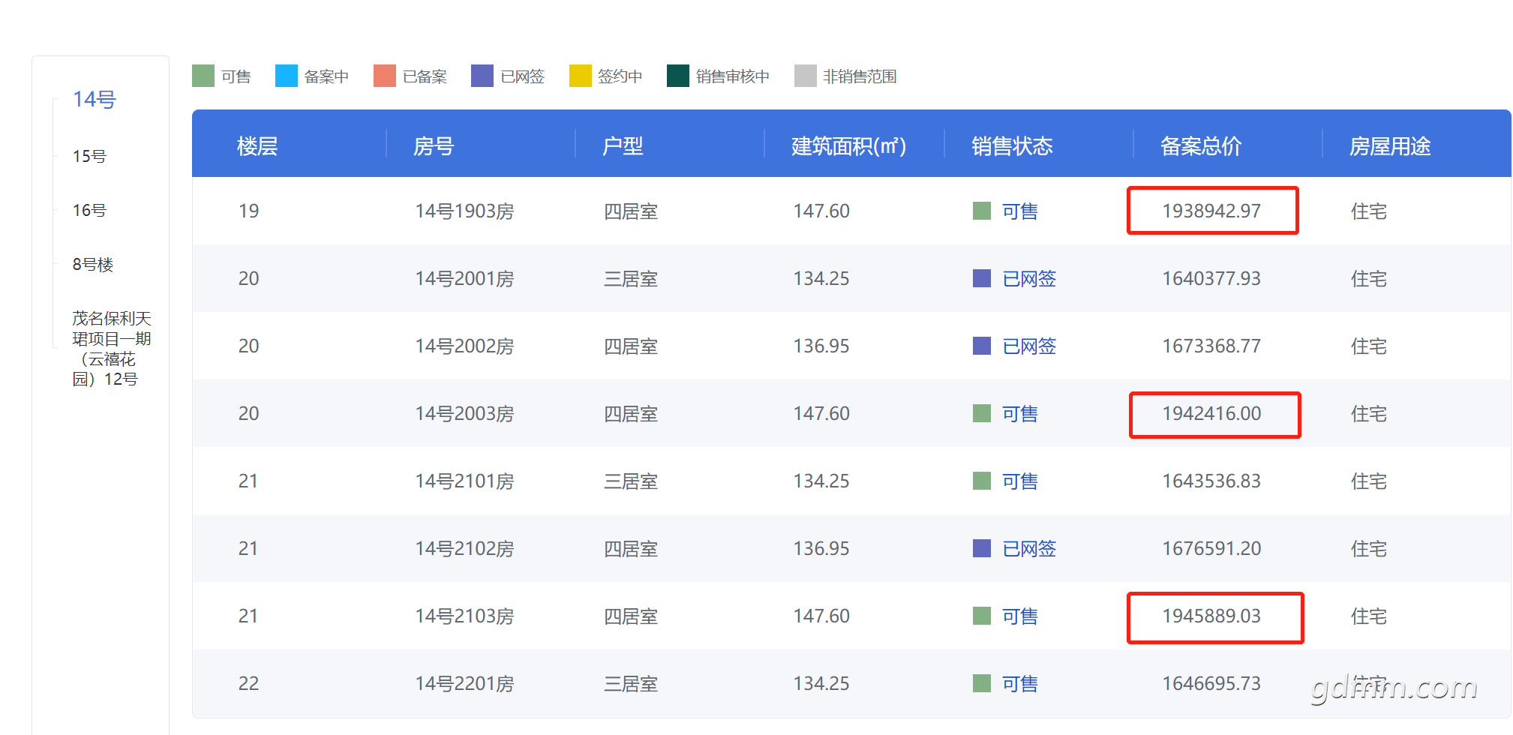Click the 楼层 column header

coord(257,145)
